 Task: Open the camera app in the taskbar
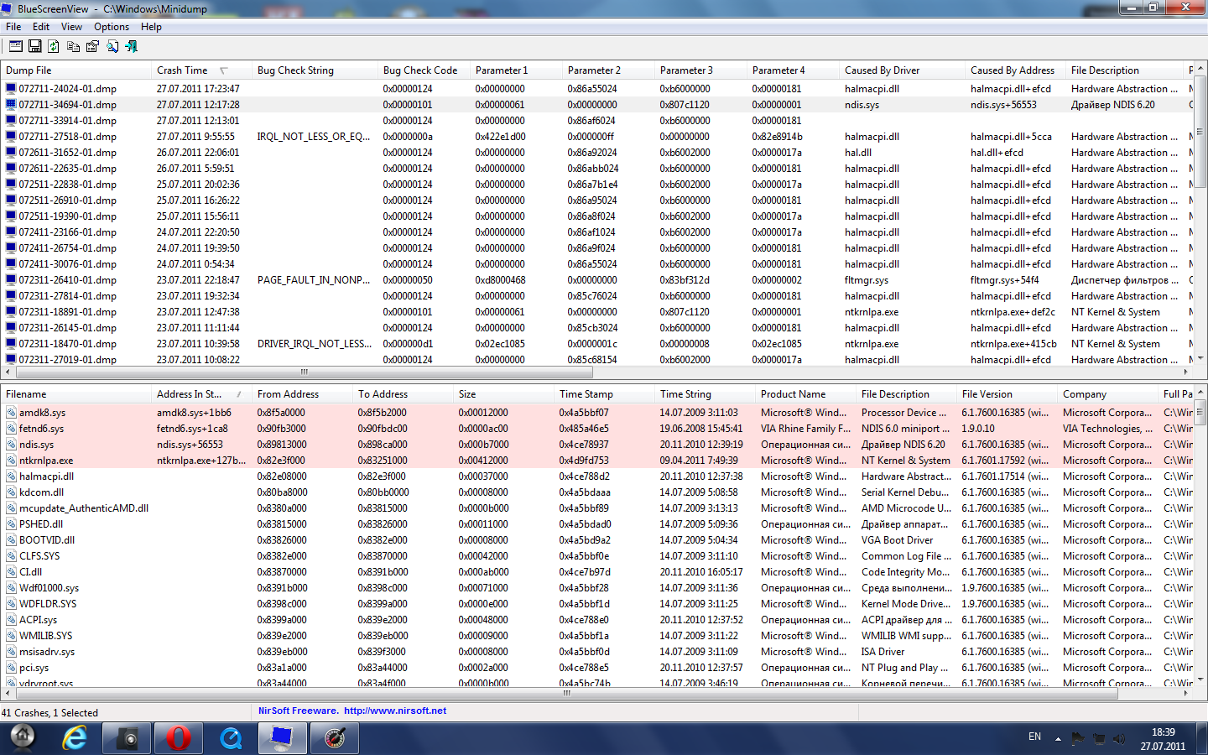coord(127,738)
